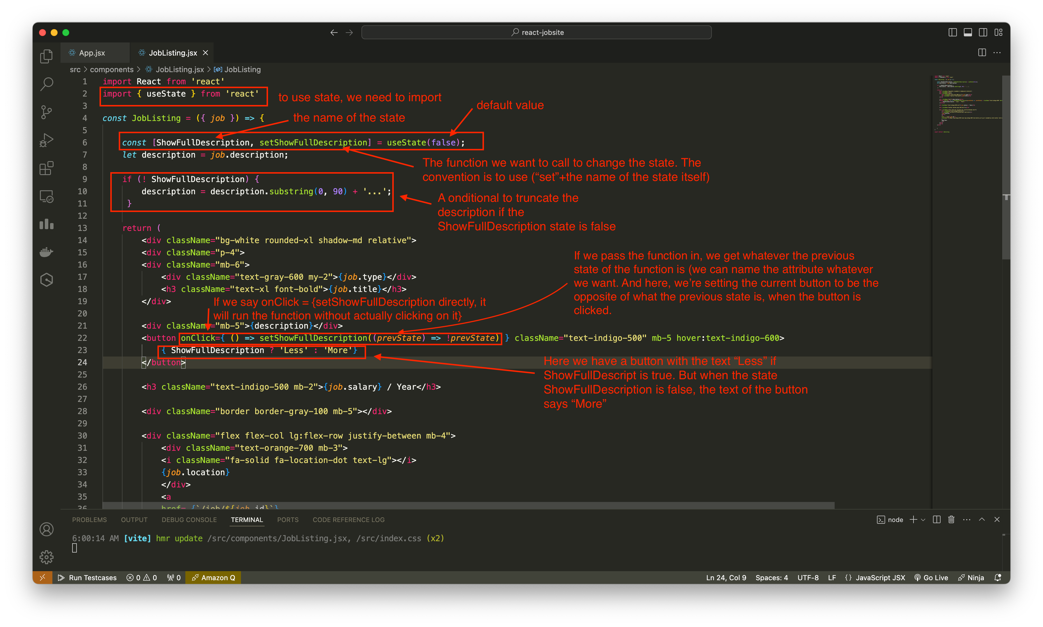Select the TERMINAL panel tab
Viewport: 1043px width, 627px height.
click(246, 520)
